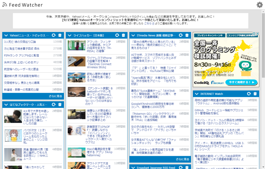The width and height of the screenshot is (265, 169).
Task: Click the beach umbrella thumbnail
Action: coord(77,78)
